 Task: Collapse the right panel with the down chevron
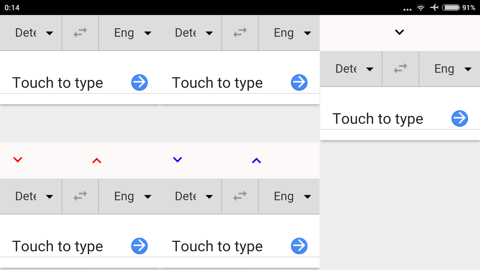[399, 32]
